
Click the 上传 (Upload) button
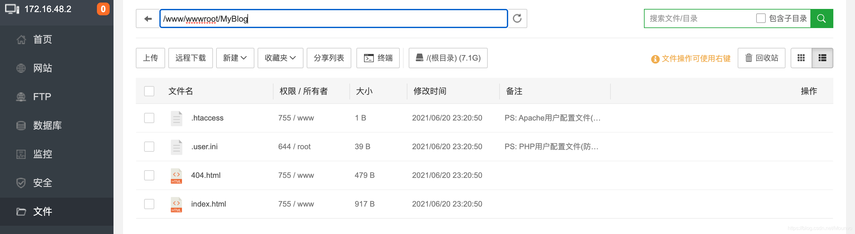coord(150,58)
